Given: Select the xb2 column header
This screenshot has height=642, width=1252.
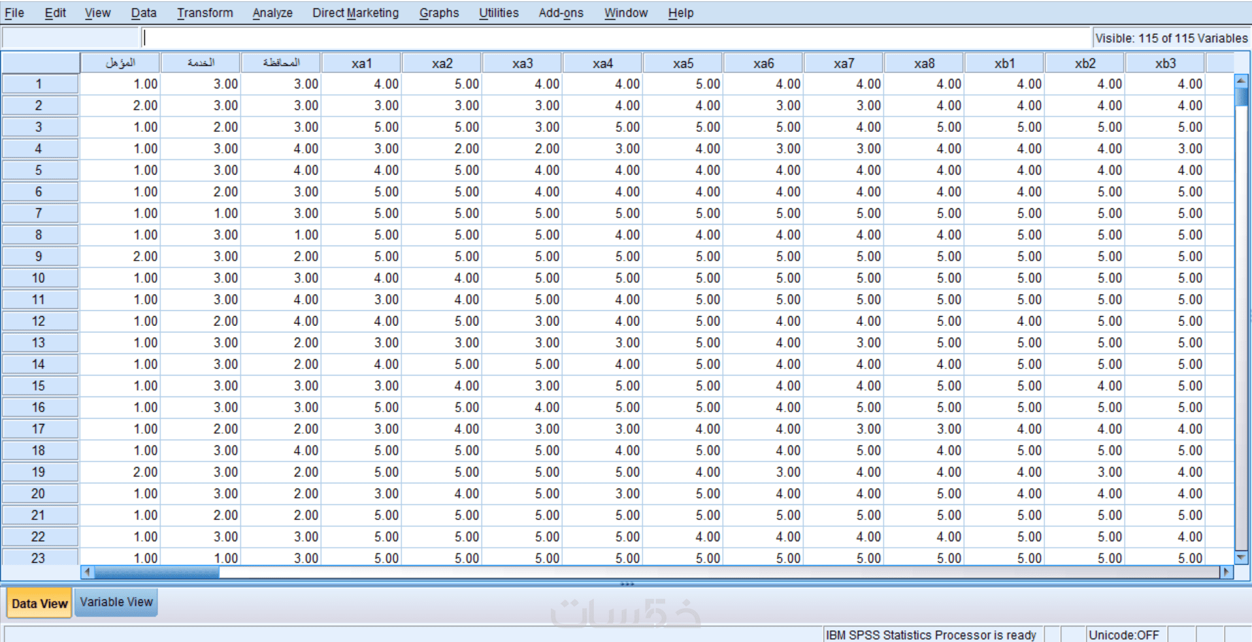Looking at the screenshot, I should coord(1085,63).
